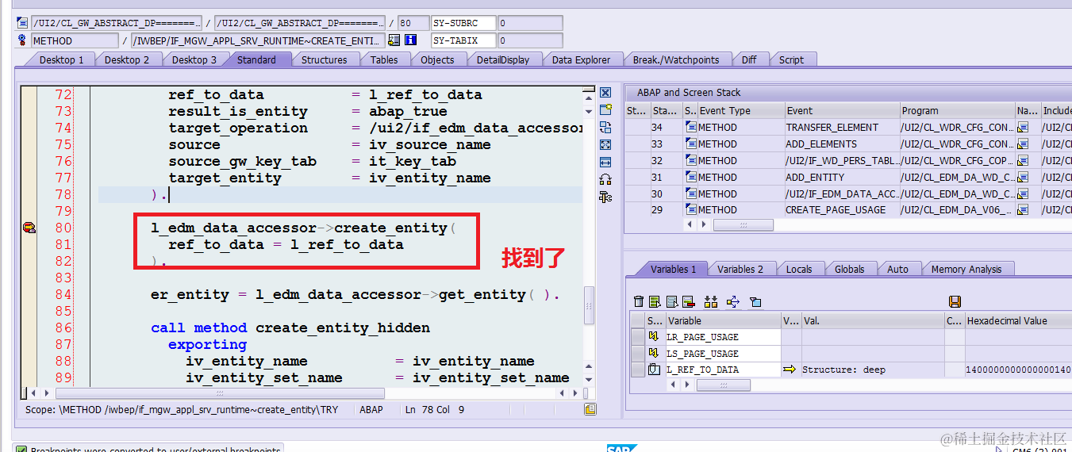
Task: Switch to Desktop 2 tab
Action: 127,59
